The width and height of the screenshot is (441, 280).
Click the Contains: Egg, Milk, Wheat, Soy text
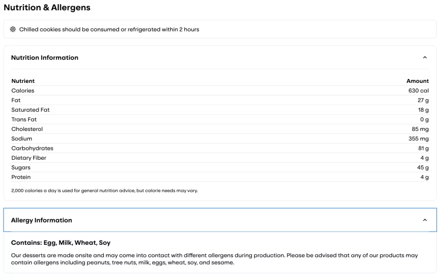coord(61,243)
